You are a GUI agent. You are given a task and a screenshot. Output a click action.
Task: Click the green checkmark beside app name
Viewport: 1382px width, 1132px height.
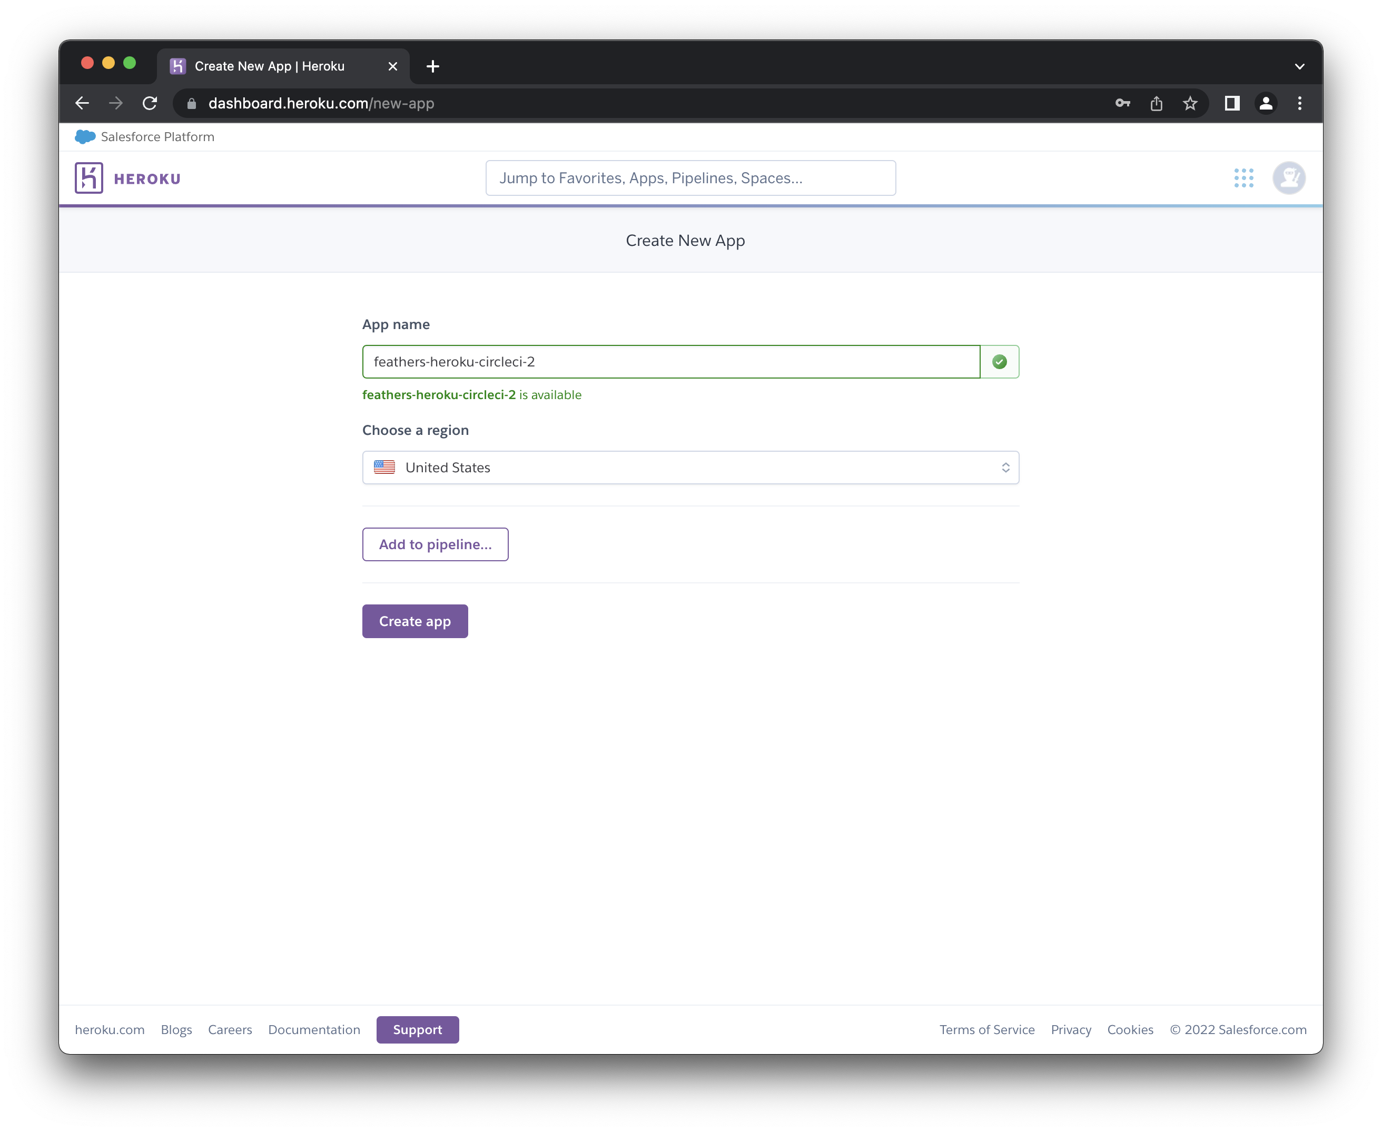coord(999,361)
